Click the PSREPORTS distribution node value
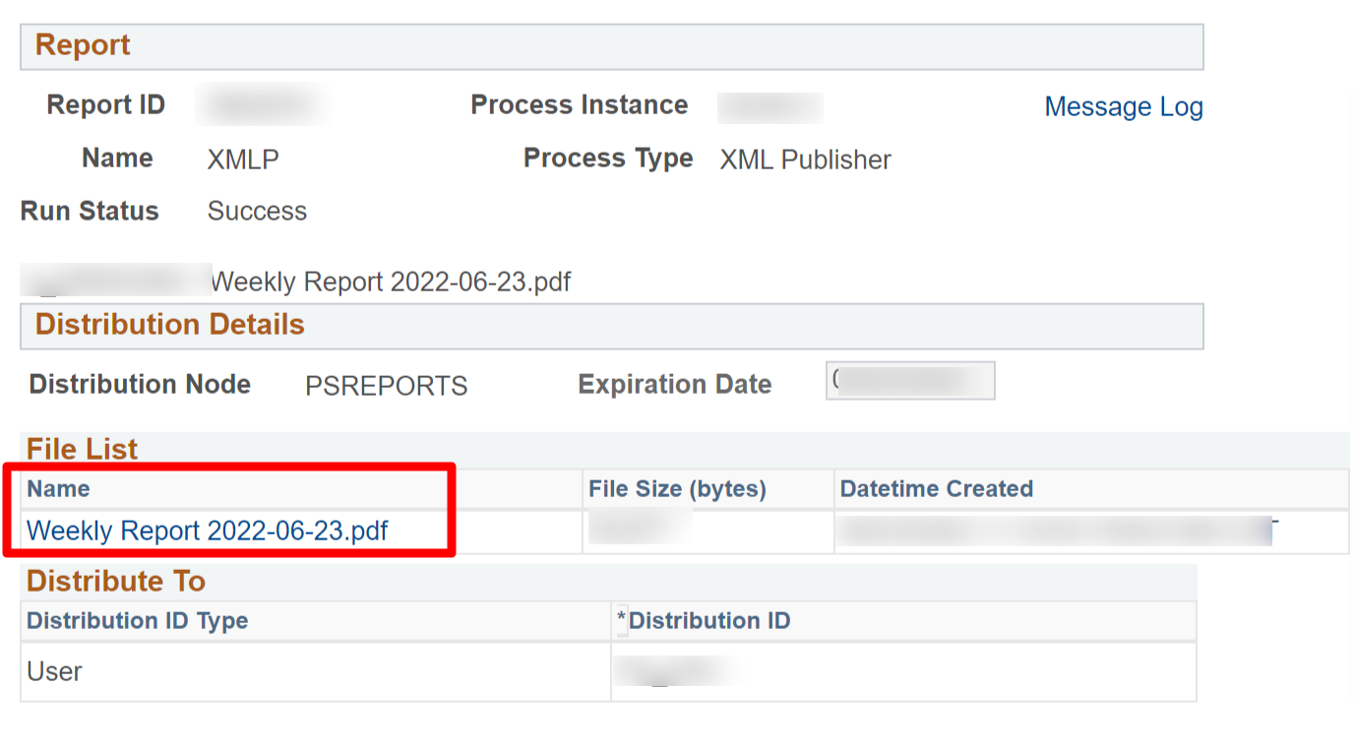This screenshot has width=1353, height=748. (385, 385)
